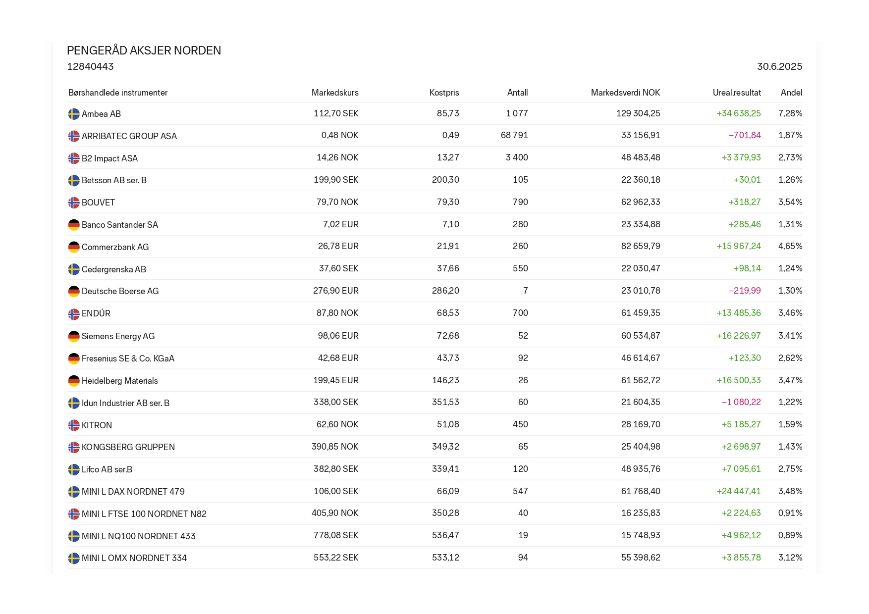Open the Heidelberg Materials instrument name
This screenshot has height=614, width=869.
120,381
